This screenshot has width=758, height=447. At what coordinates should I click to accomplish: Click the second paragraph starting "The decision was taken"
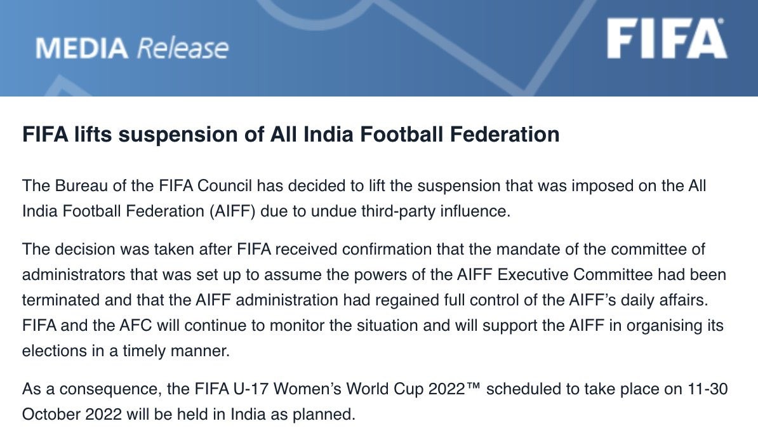[x=373, y=300]
